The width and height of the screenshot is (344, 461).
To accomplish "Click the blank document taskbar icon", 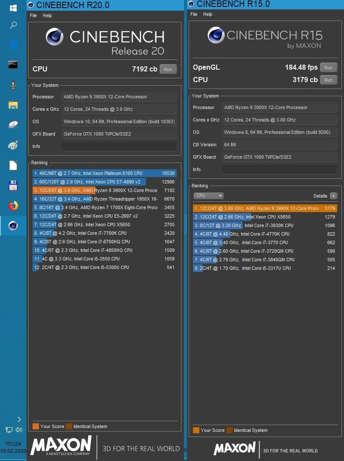I will (x=13, y=165).
